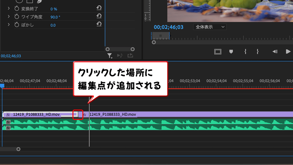Step back one frame
293x165 pixels.
(275, 52)
